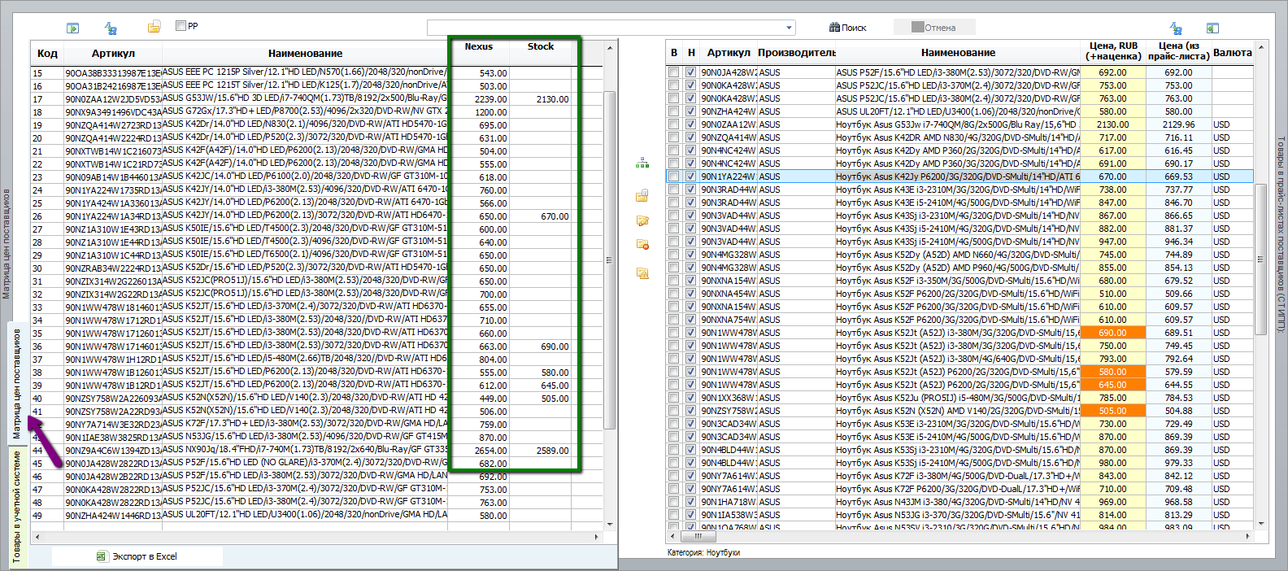This screenshot has width=1288, height=571.
Task: Click the folder with red remove badge icon
Action: pyautogui.click(x=642, y=244)
